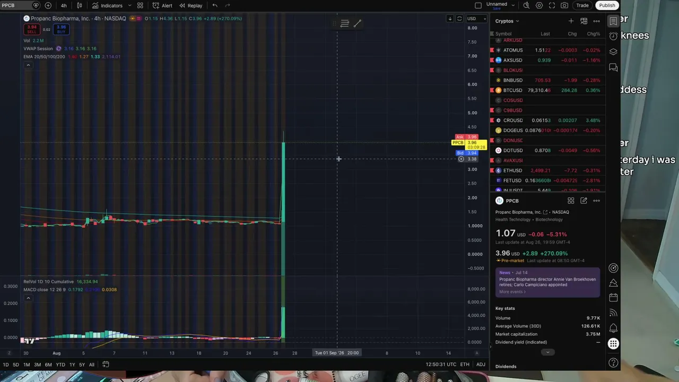The height and width of the screenshot is (382, 679).
Task: Open the object tree layers icon
Action: (x=613, y=52)
